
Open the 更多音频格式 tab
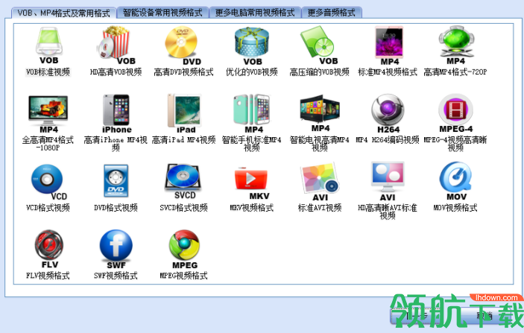click(x=332, y=13)
